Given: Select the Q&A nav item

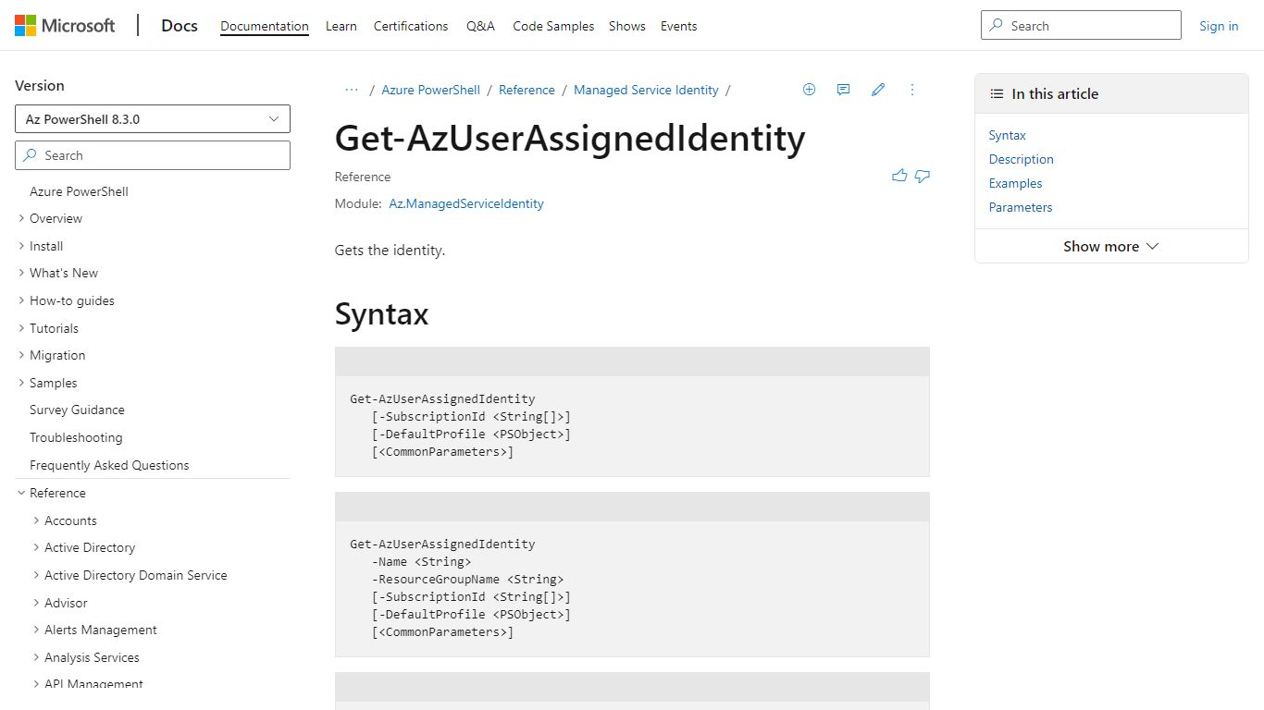Looking at the screenshot, I should (x=480, y=26).
